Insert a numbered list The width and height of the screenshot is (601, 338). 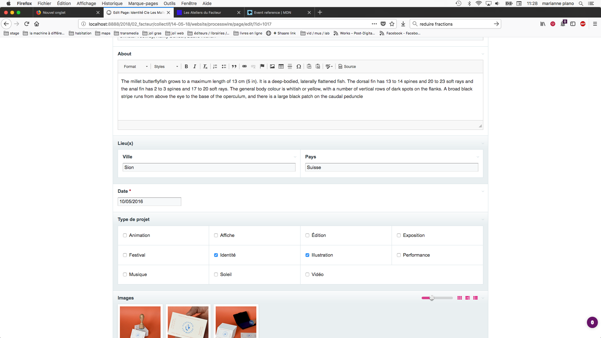[x=215, y=66]
